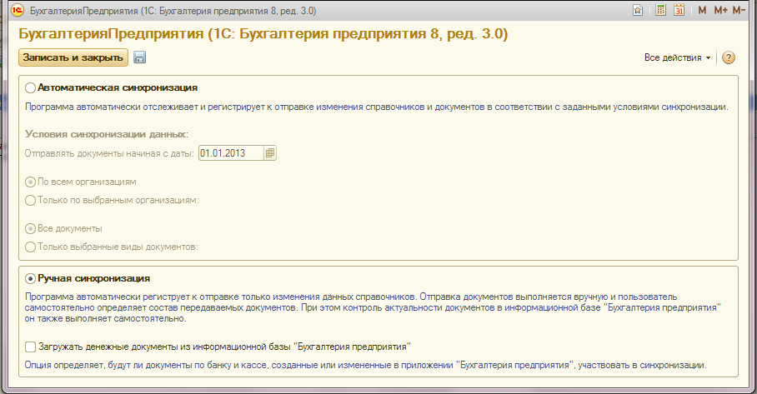Click the M+ memory add button
Image resolution: width=757 pixels, height=394 pixels.
click(x=720, y=10)
